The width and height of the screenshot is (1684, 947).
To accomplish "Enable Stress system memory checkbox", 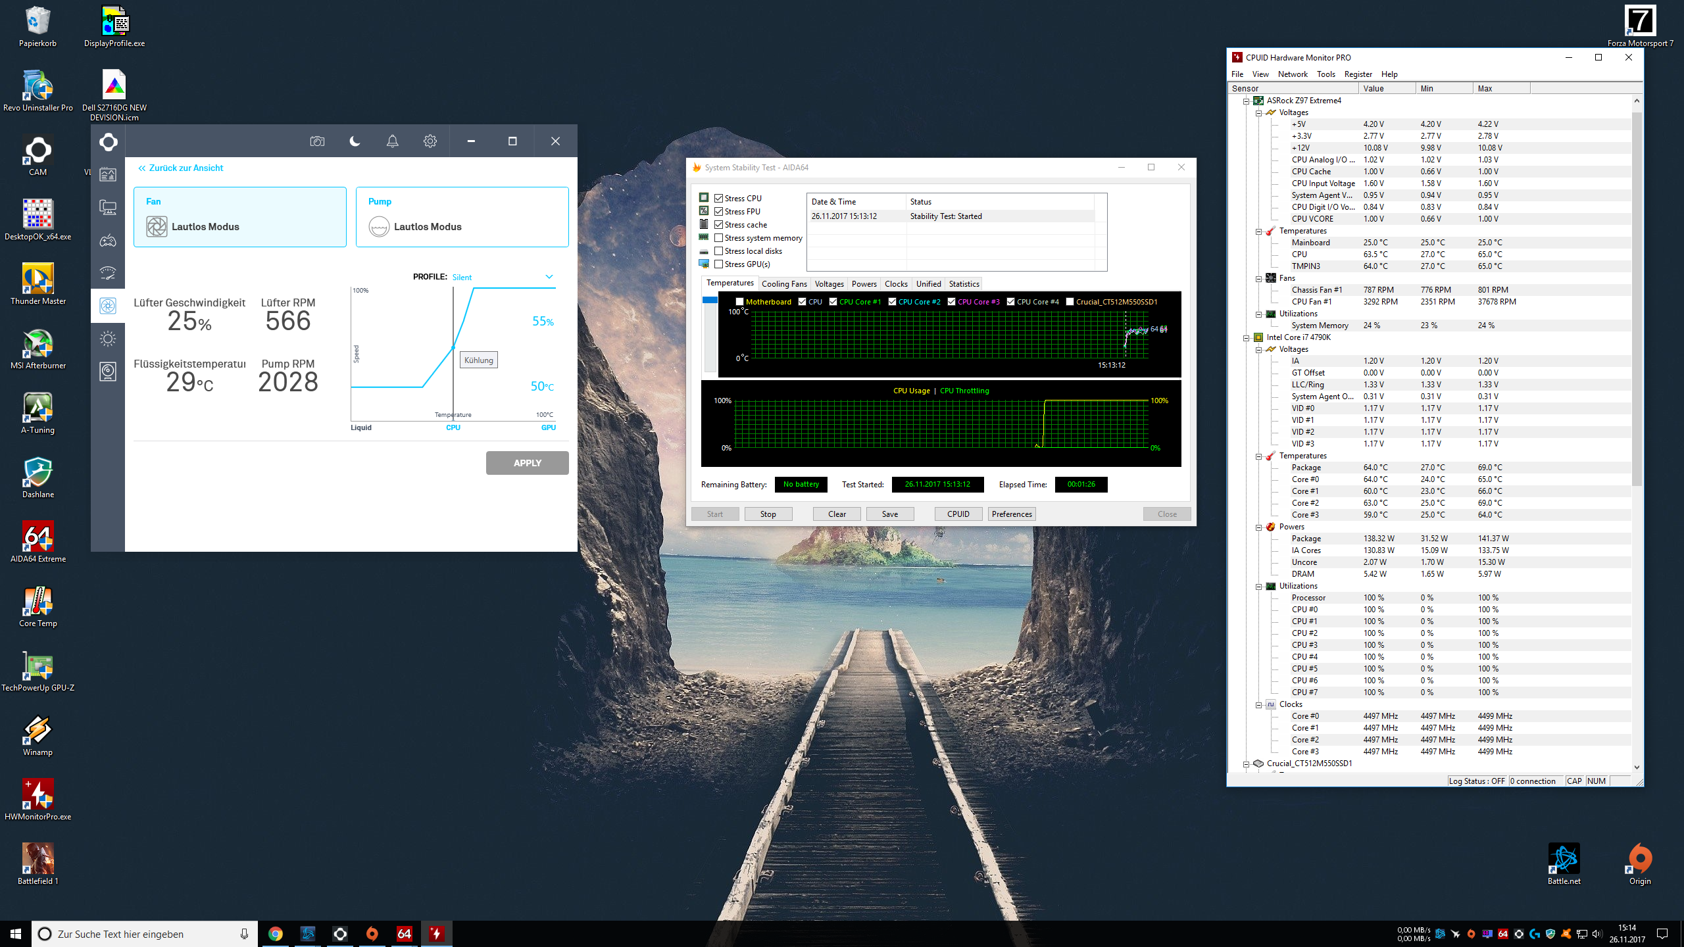I will 719,238.
